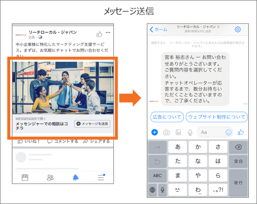Viewport: 257px width, 204px height.
Task: Open the news feed tab icon
Action: point(25,178)
